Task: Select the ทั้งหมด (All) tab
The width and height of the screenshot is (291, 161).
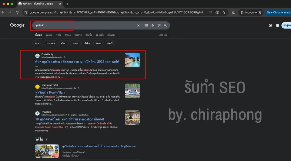Action: 38,35
